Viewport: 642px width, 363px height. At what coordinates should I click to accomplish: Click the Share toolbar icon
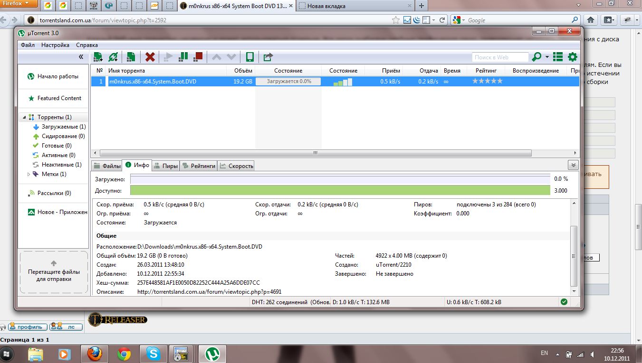(268, 57)
